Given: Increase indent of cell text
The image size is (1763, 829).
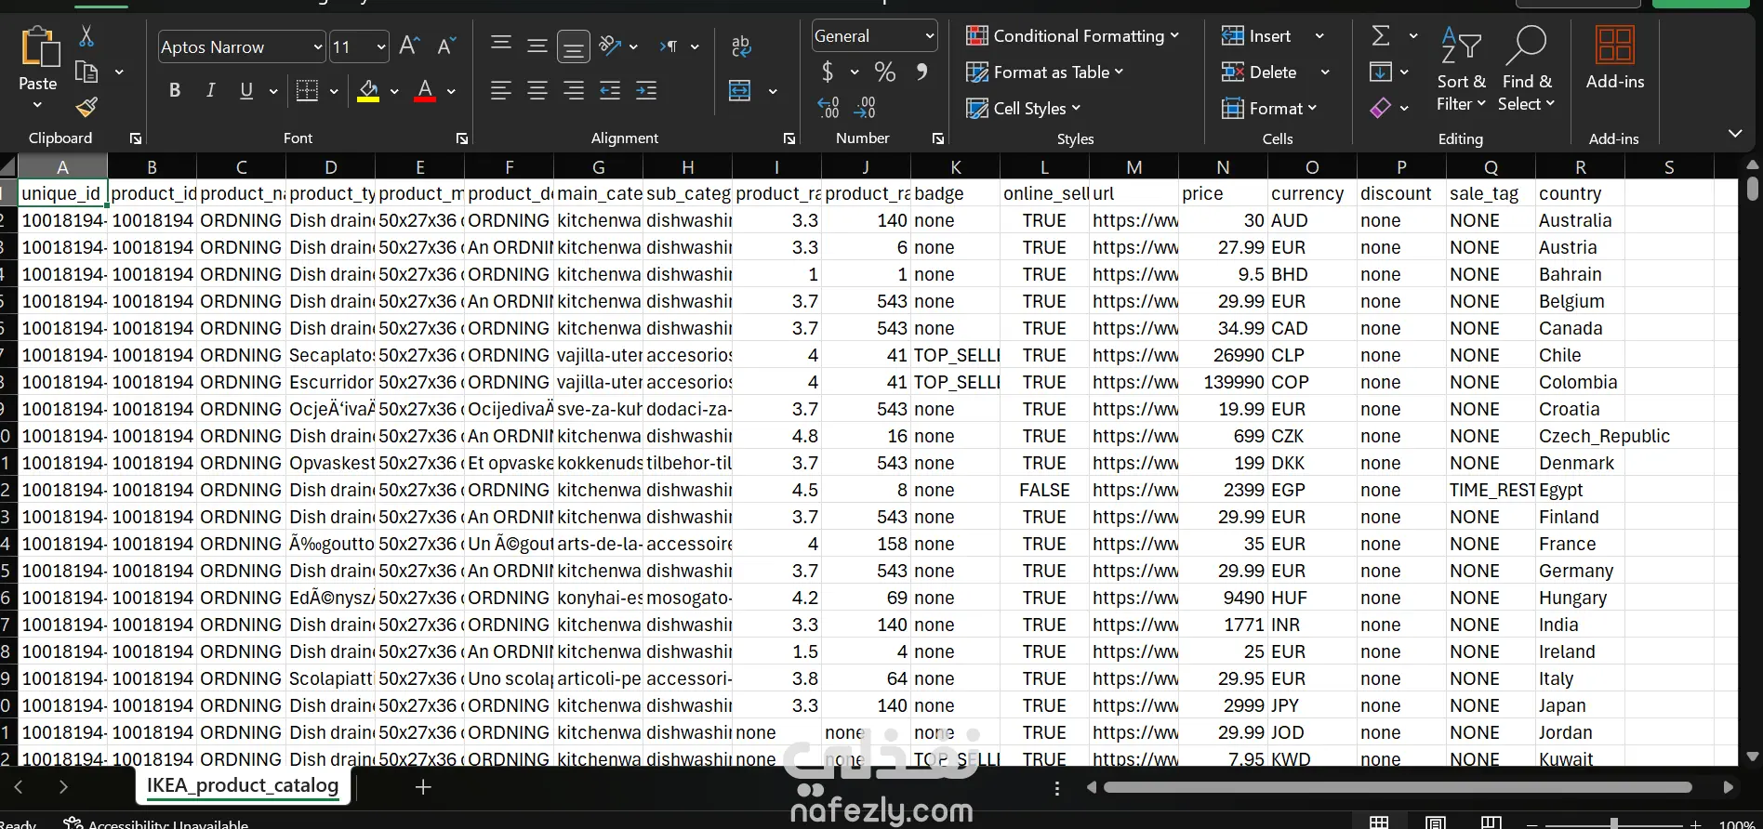Looking at the screenshot, I should pyautogui.click(x=646, y=90).
